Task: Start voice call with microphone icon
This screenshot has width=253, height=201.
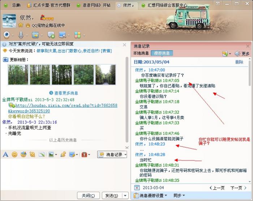Action: click(x=21, y=35)
